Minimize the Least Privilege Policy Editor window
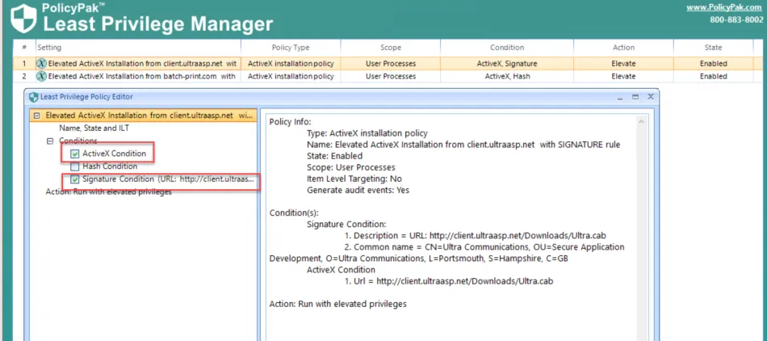This screenshot has height=341, width=767. point(620,95)
